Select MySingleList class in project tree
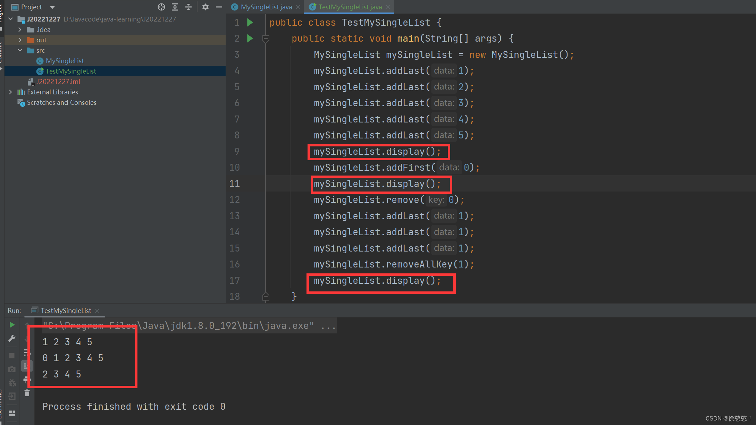Image resolution: width=756 pixels, height=425 pixels. [65, 61]
